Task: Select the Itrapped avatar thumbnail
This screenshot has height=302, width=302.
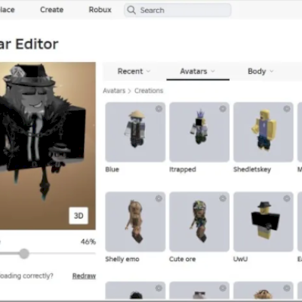Action: pos(199,132)
